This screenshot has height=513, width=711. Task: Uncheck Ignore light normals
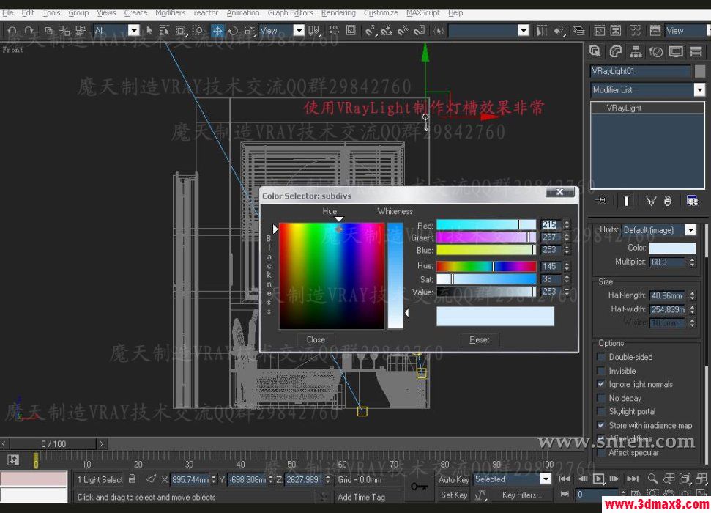click(601, 384)
